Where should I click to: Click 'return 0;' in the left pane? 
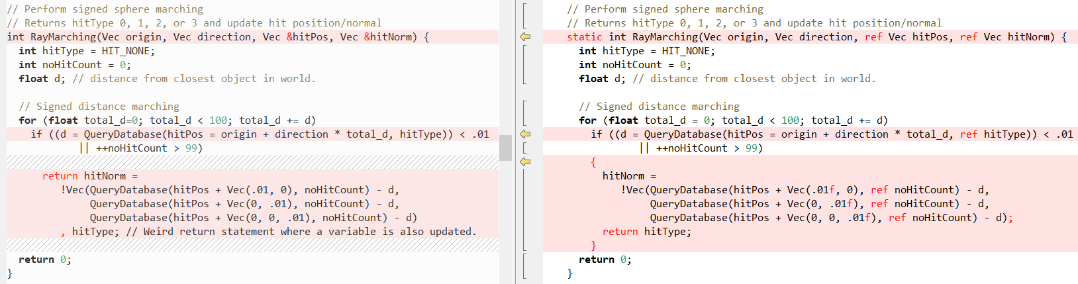coord(44,260)
